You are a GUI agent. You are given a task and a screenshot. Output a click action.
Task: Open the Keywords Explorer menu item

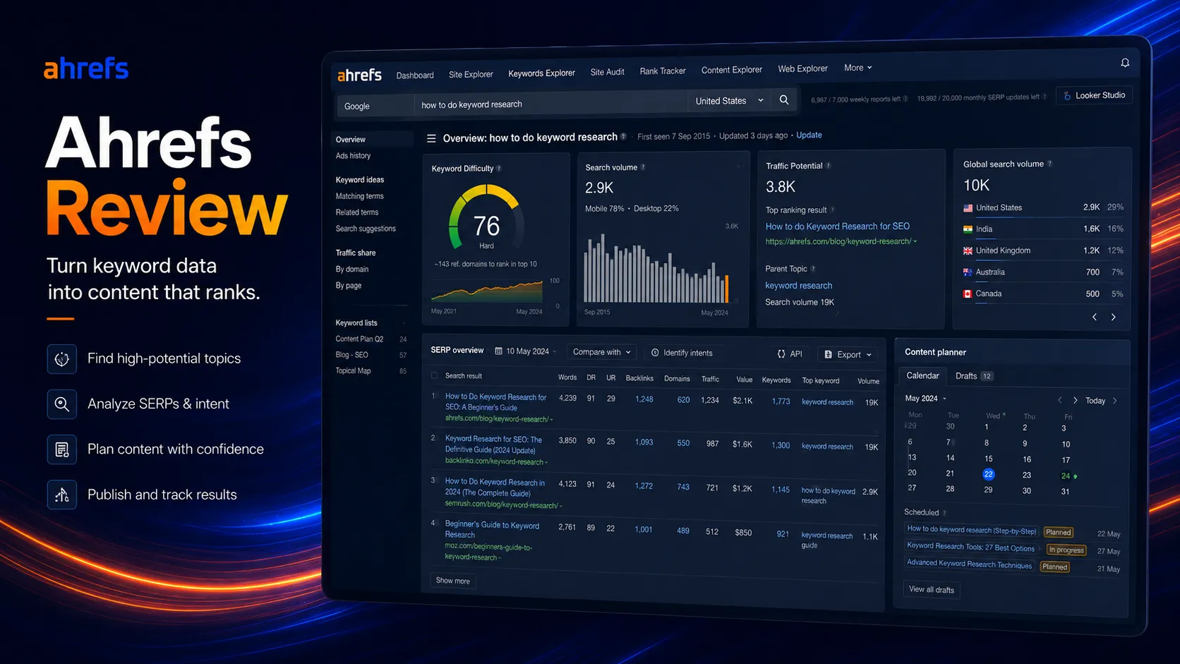541,73
